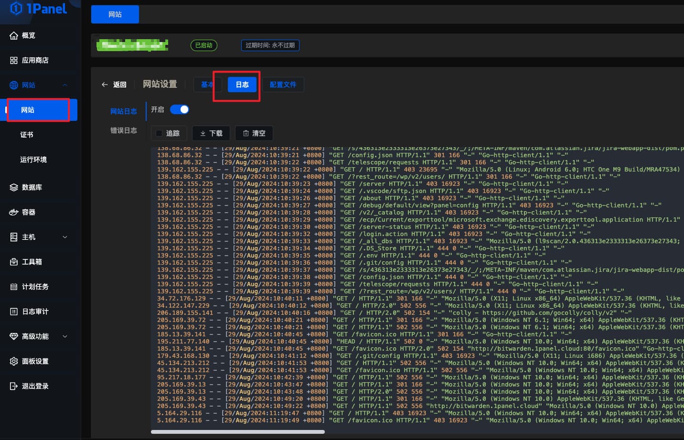Expand the 高级功能 sidebar group chevron
This screenshot has height=440, width=684.
tap(65, 336)
